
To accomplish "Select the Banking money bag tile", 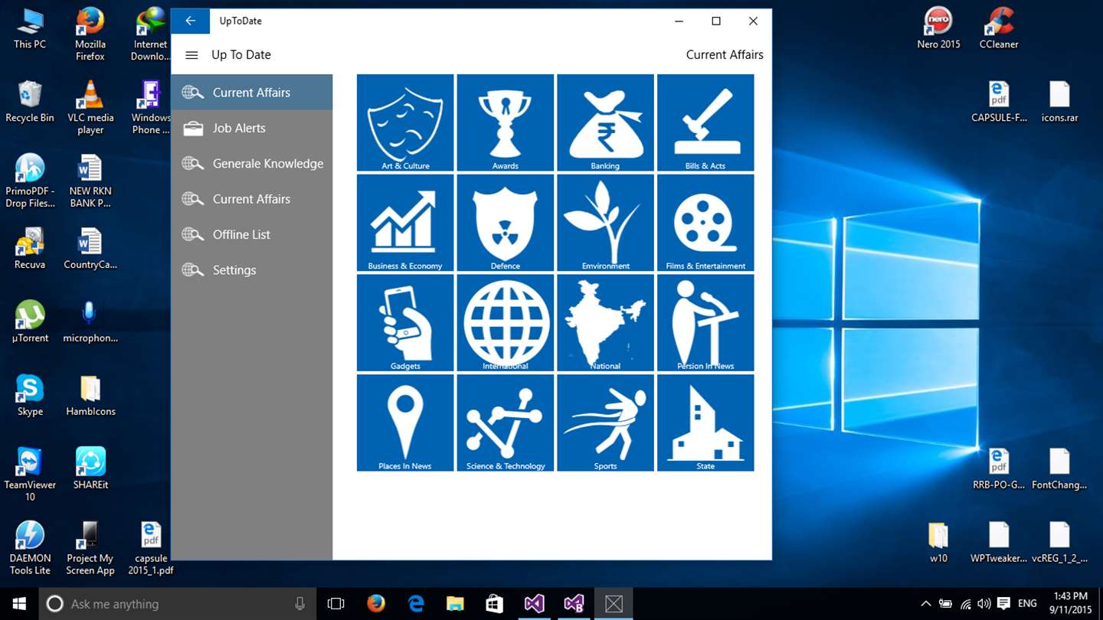I will pos(605,122).
